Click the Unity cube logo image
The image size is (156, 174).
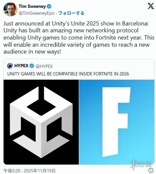click(x=41, y=122)
